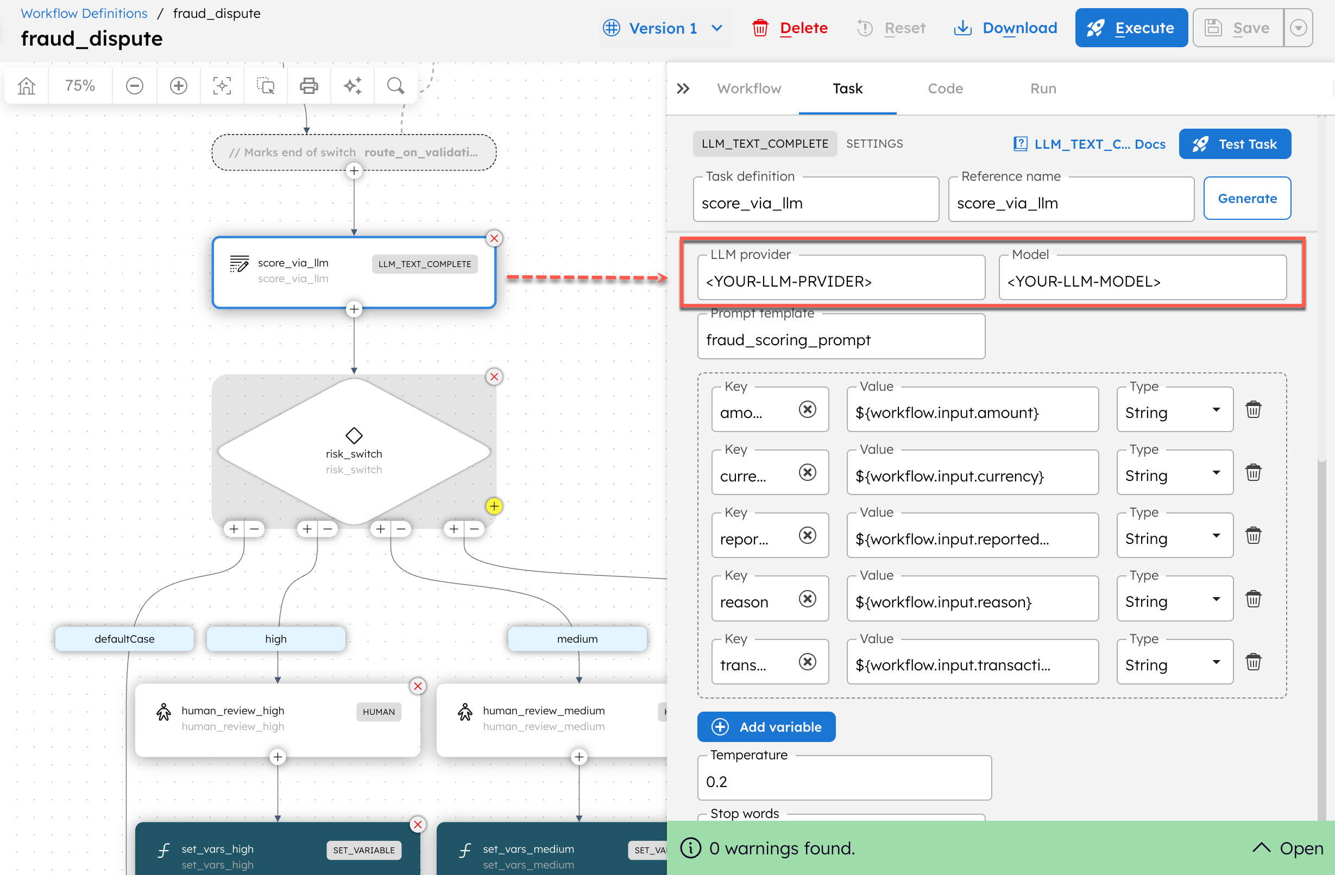Image resolution: width=1335 pixels, height=875 pixels.
Task: Fit the workflow to screen
Action: point(222,85)
